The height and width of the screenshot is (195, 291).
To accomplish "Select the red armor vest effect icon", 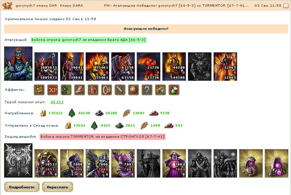I will click(x=93, y=90).
